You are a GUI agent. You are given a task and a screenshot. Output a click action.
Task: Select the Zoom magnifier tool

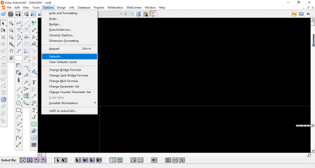coord(11,23)
